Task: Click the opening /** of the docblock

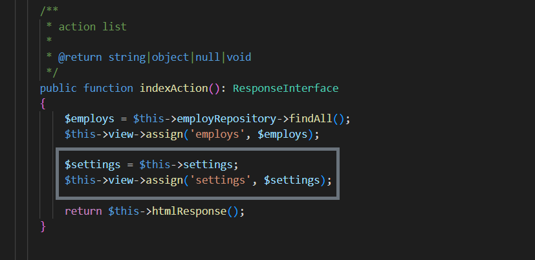Action: tap(49, 11)
